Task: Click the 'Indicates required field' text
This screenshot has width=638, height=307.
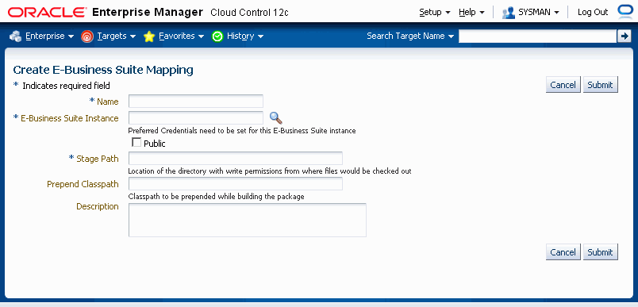Action: click(66, 86)
